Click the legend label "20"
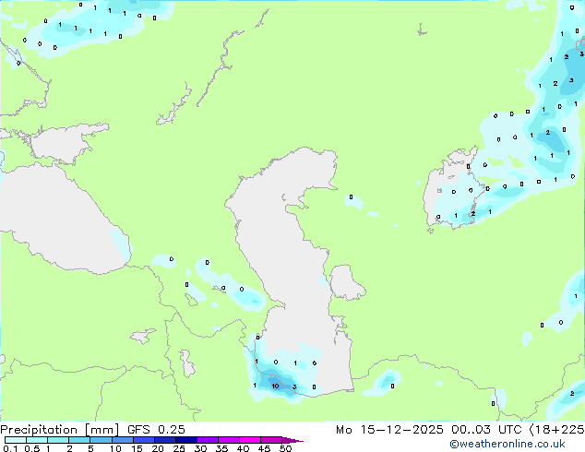 click(158, 448)
